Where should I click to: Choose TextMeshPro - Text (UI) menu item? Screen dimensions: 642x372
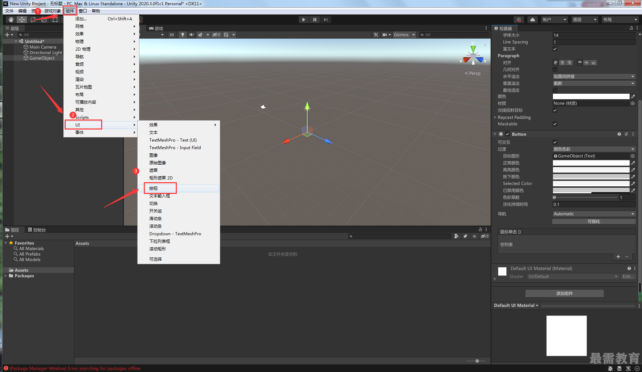(x=178, y=140)
